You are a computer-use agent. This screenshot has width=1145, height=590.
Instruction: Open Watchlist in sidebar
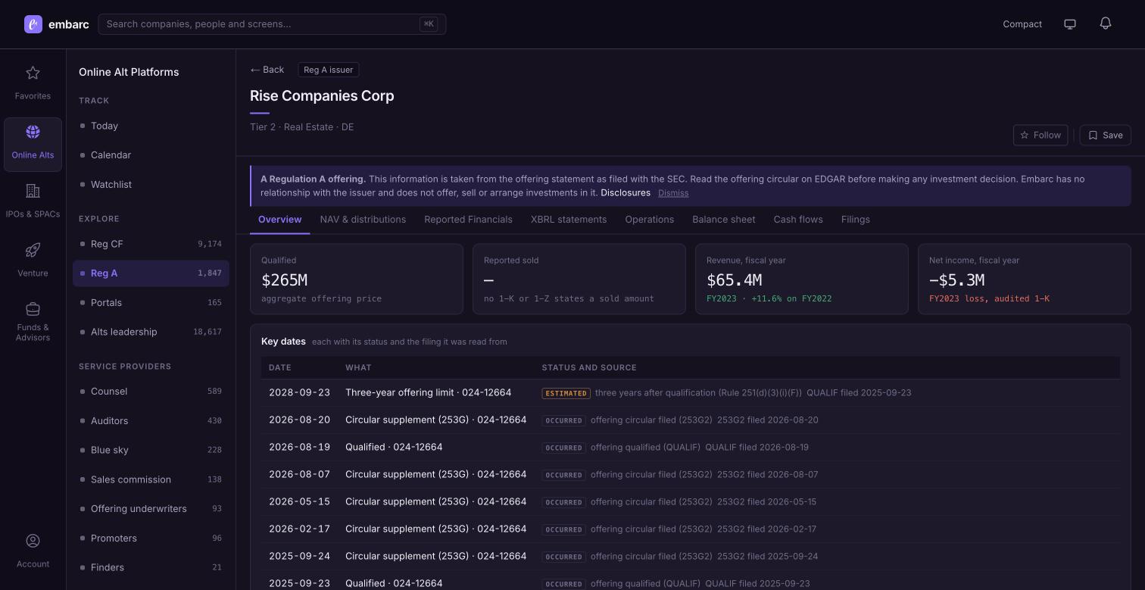151,185
